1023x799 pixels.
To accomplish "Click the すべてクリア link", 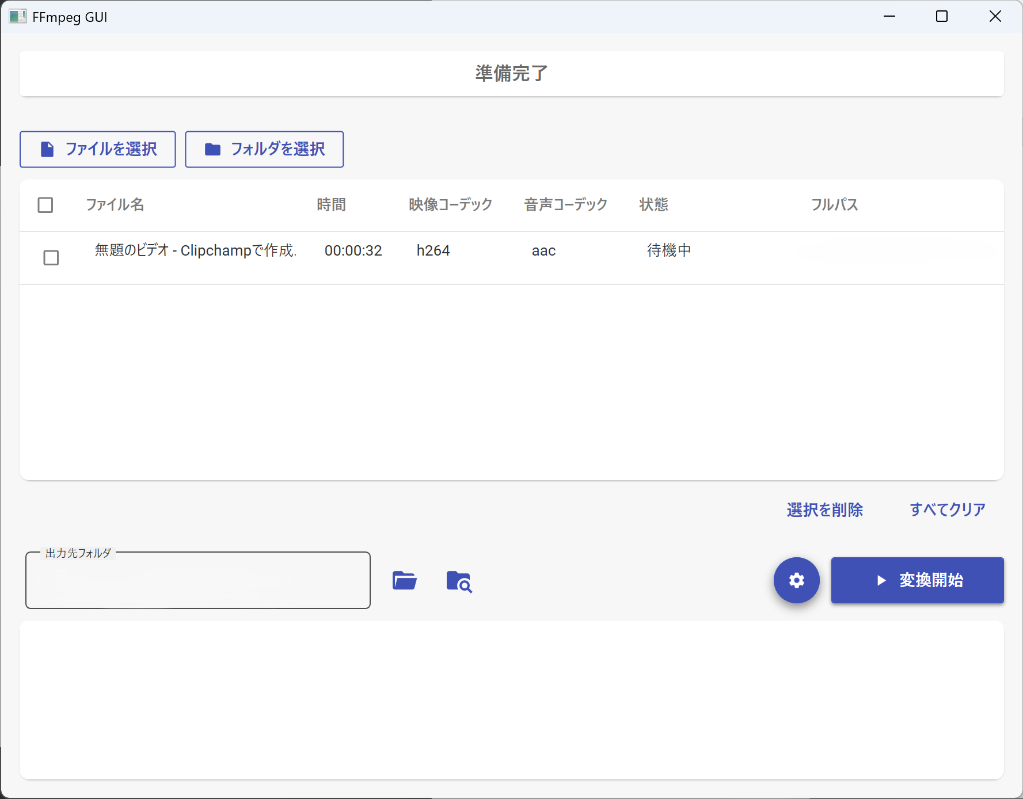I will tap(947, 509).
